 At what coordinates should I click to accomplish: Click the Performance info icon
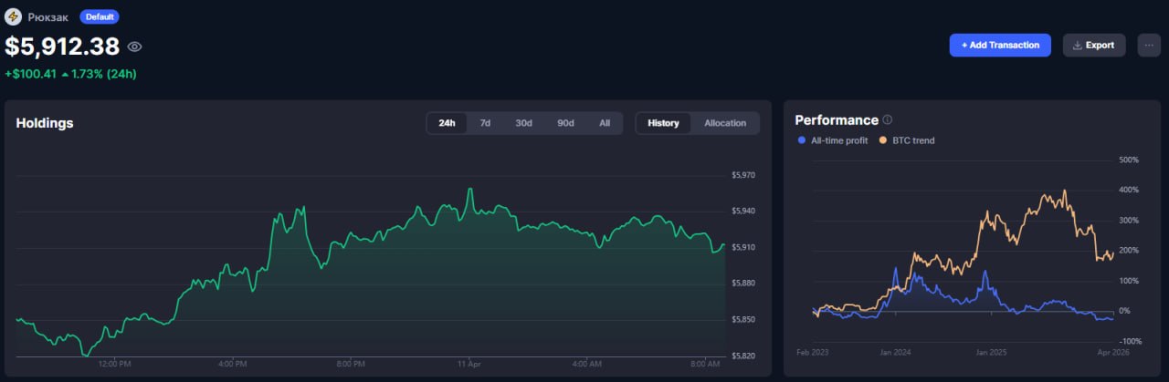pyautogui.click(x=888, y=120)
